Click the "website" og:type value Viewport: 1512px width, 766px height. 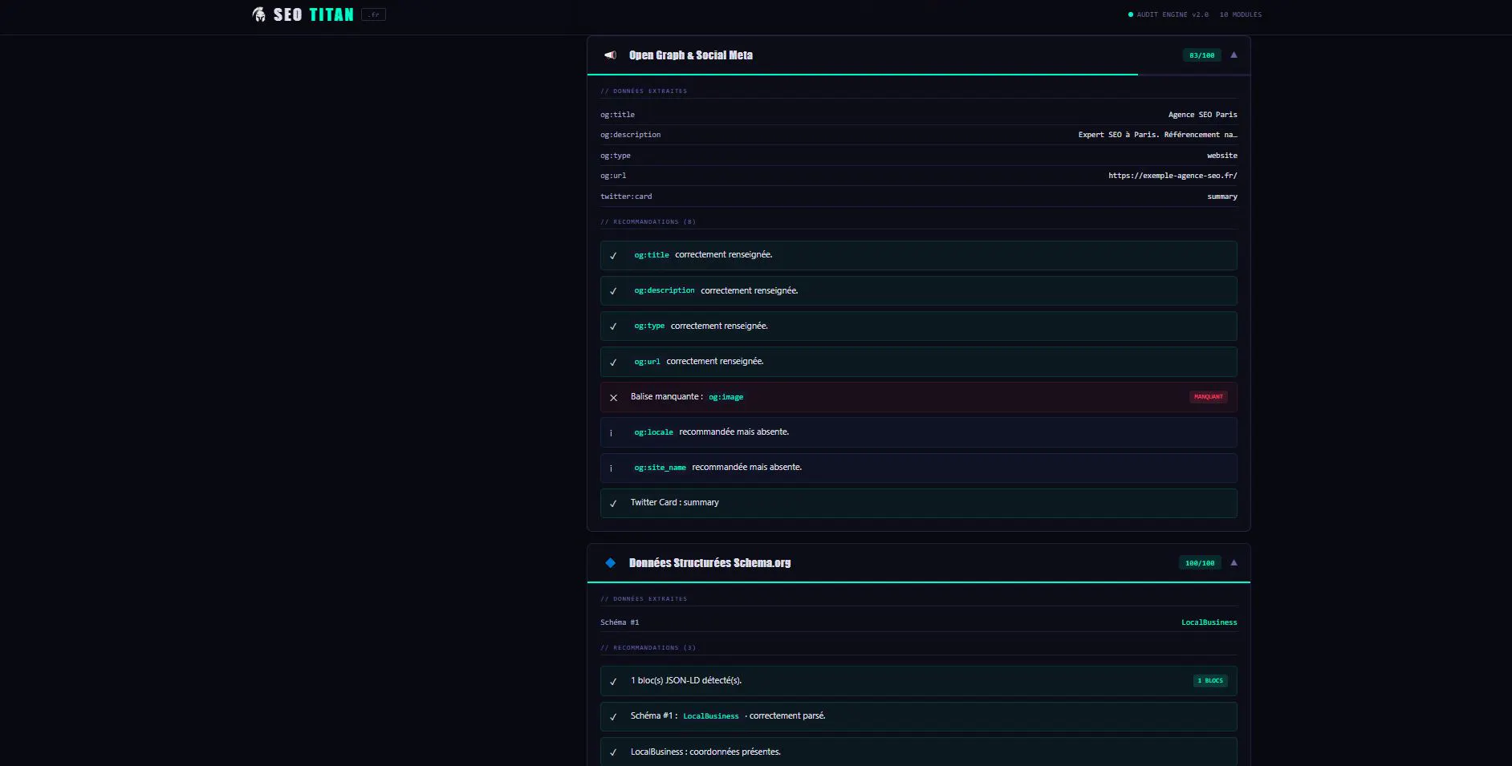tap(1222, 156)
